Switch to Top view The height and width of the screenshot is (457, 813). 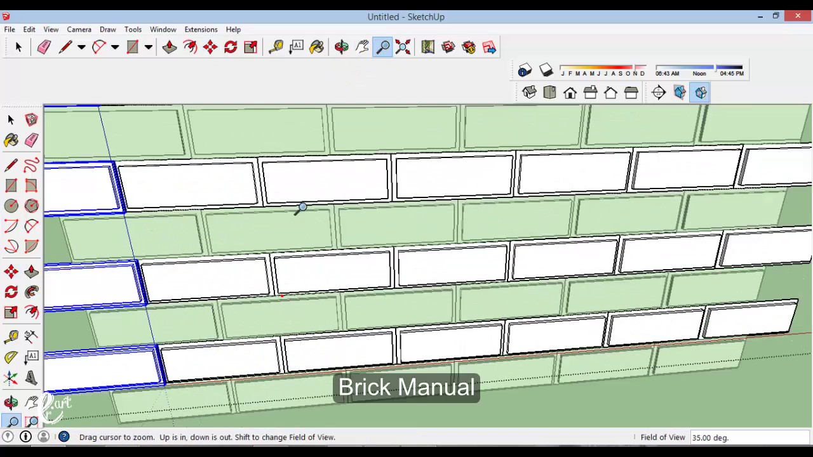point(549,93)
